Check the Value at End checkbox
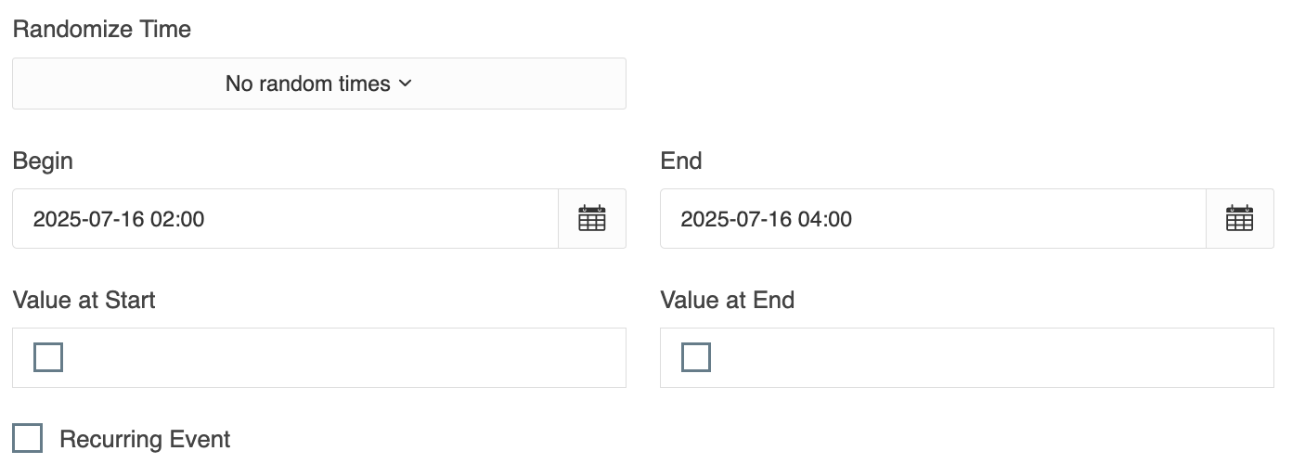Image resolution: width=1305 pixels, height=464 pixels. coord(696,357)
